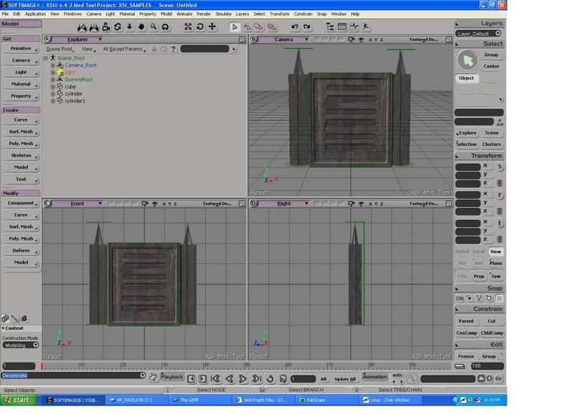Click the large Select arrow icon

pyautogui.click(x=468, y=60)
